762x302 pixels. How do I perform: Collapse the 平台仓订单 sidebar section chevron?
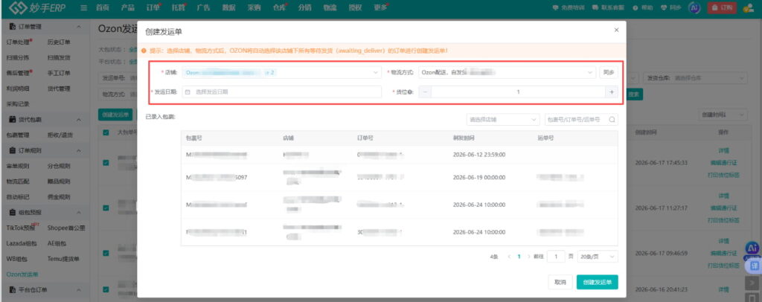click(x=79, y=290)
